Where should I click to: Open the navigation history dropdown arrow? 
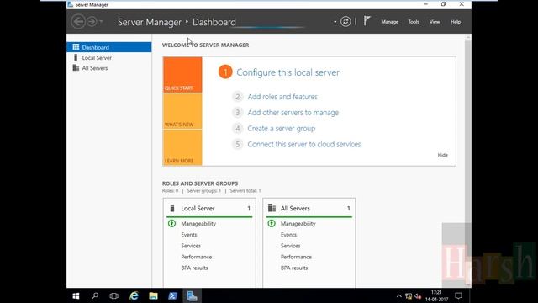[x=101, y=22]
